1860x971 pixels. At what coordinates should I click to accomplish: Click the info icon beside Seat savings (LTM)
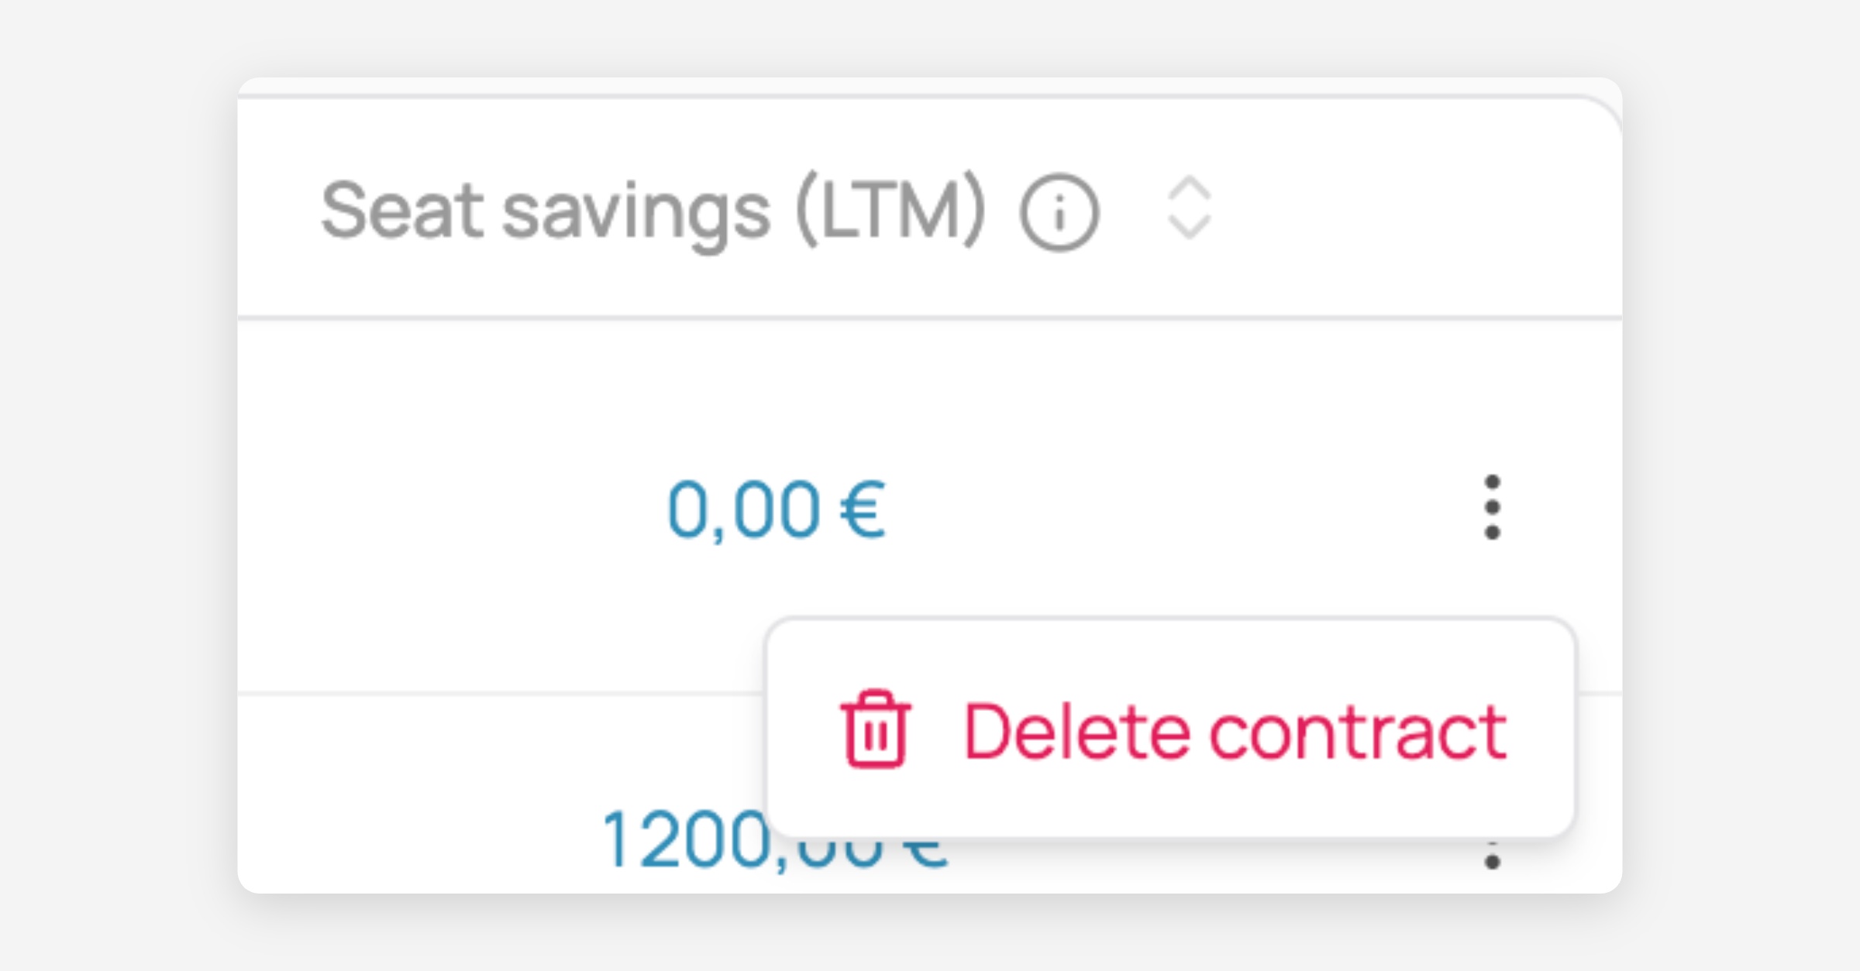click(x=1059, y=212)
